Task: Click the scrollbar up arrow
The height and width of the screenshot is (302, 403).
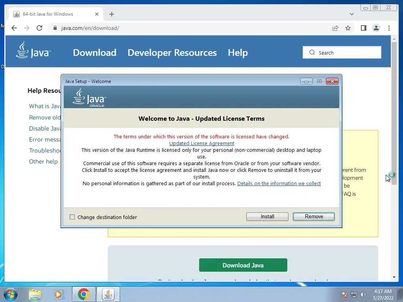Action: click(x=394, y=39)
